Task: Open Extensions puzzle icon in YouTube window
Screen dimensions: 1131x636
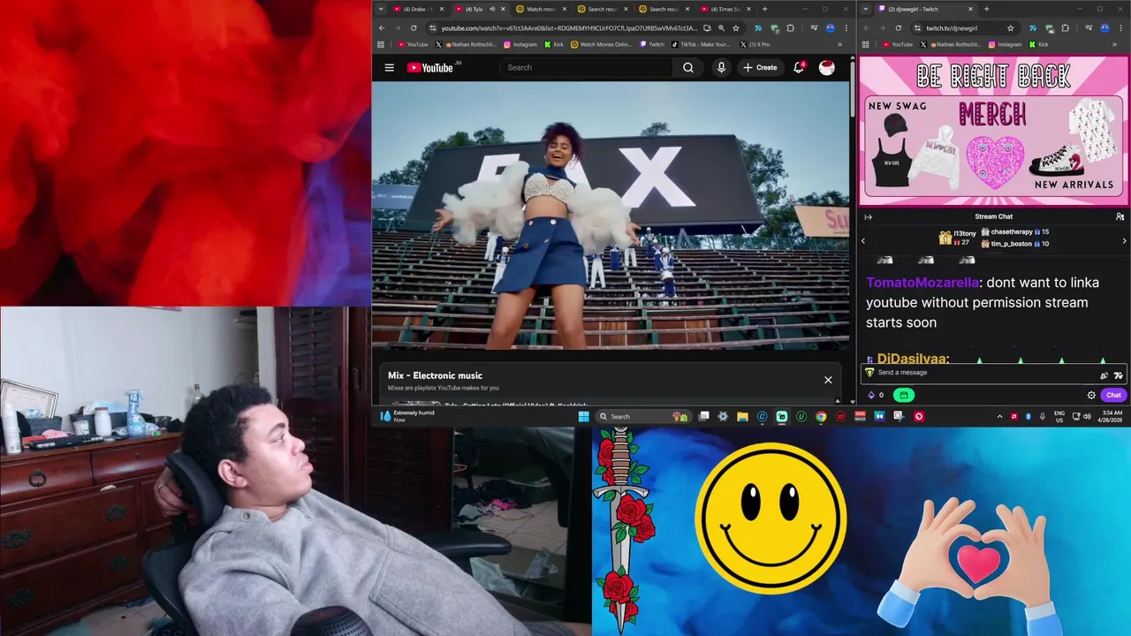Action: point(791,27)
